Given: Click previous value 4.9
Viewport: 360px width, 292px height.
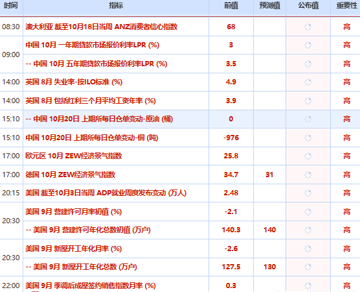Looking at the screenshot, I should (x=231, y=82).
